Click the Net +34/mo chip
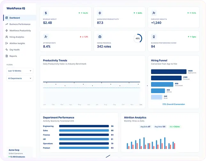 (175, 127)
